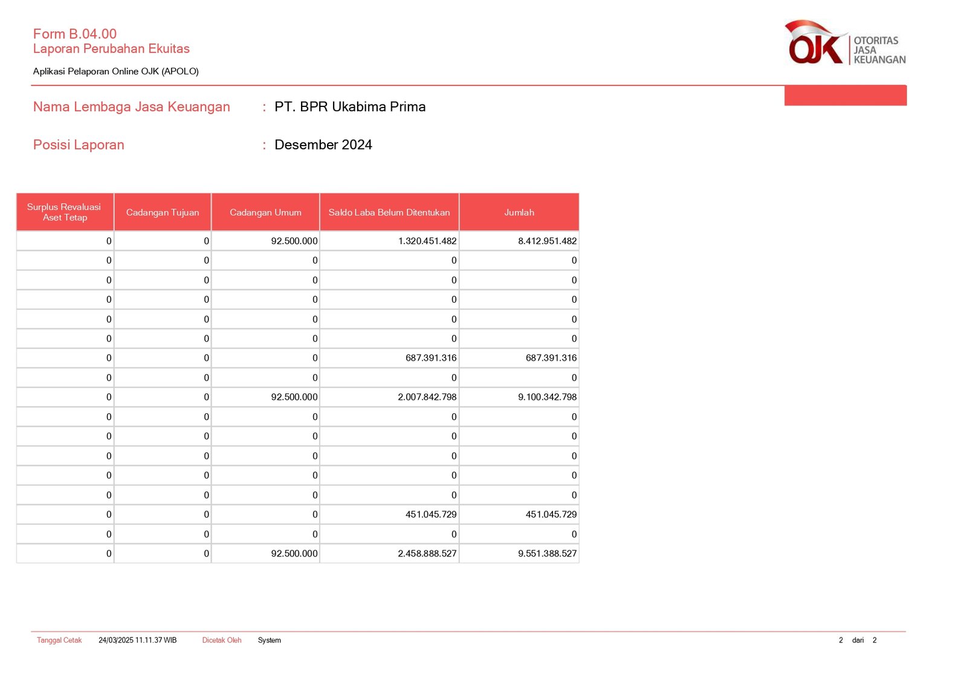Select the cell with value 1.320.451.482

click(x=427, y=241)
